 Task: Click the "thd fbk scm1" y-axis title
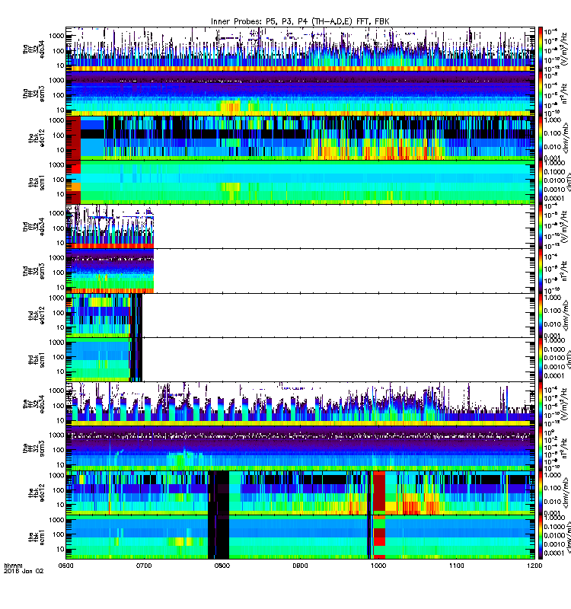[37, 359]
